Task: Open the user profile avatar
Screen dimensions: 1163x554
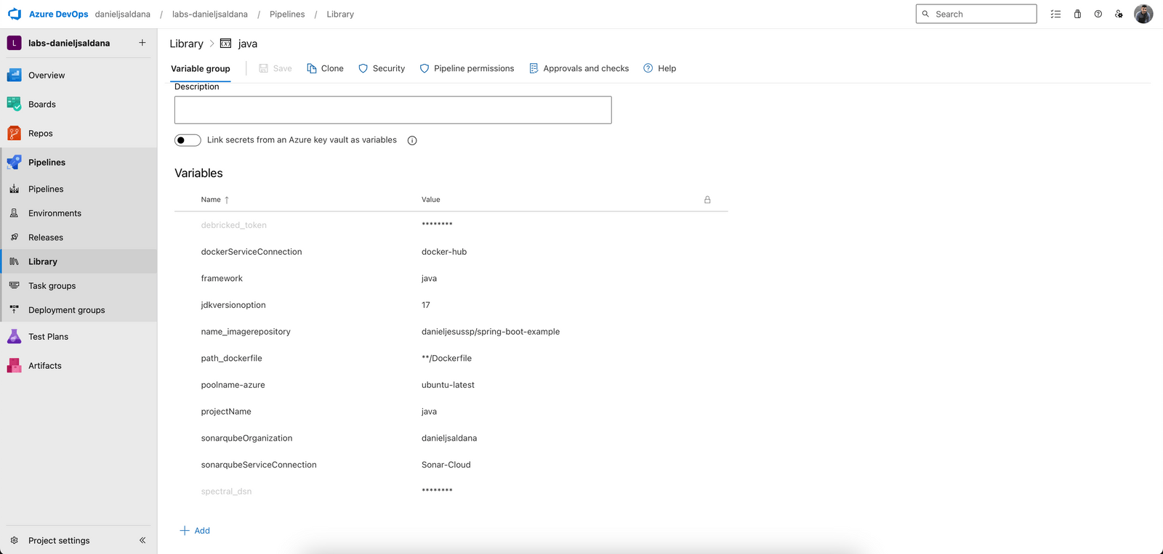Action: point(1143,14)
